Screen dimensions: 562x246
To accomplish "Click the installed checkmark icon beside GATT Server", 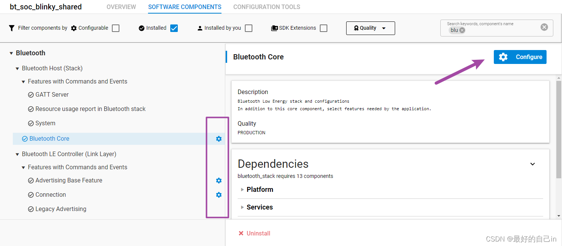I will [31, 95].
